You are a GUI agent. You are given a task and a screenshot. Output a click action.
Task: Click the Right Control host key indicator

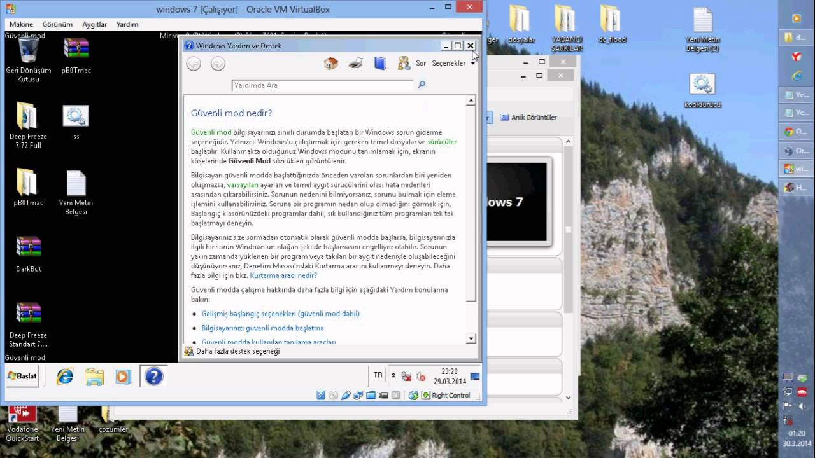pos(451,395)
